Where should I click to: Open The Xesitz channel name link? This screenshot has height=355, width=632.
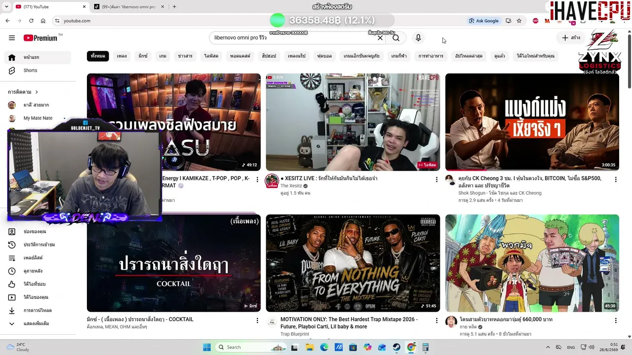coord(291,186)
